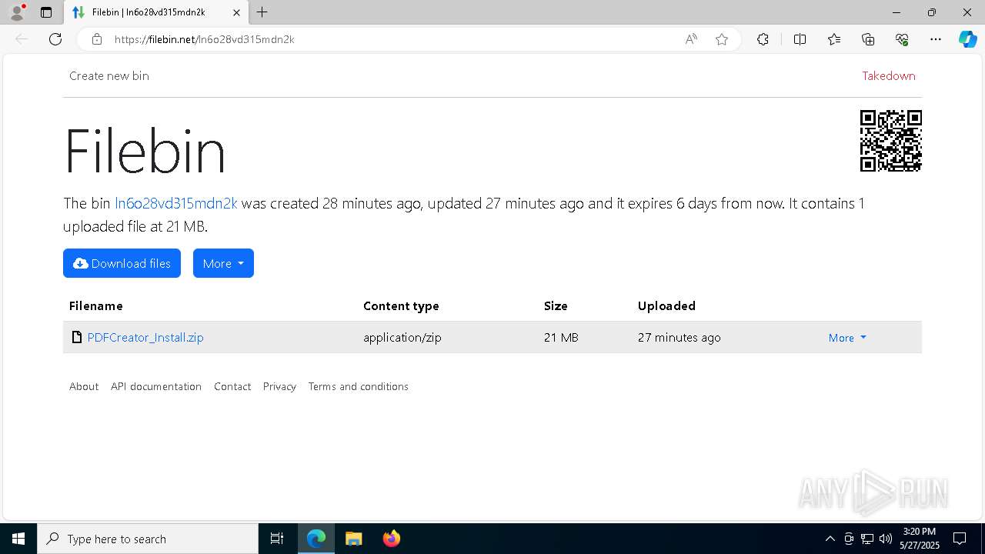Image resolution: width=985 pixels, height=554 pixels.
Task: Open the Copilot sidebar
Action: point(967,39)
